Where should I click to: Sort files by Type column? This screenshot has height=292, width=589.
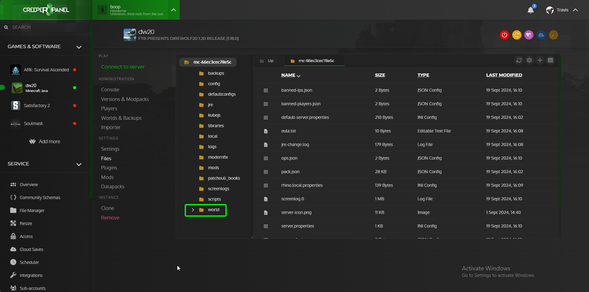pos(423,75)
